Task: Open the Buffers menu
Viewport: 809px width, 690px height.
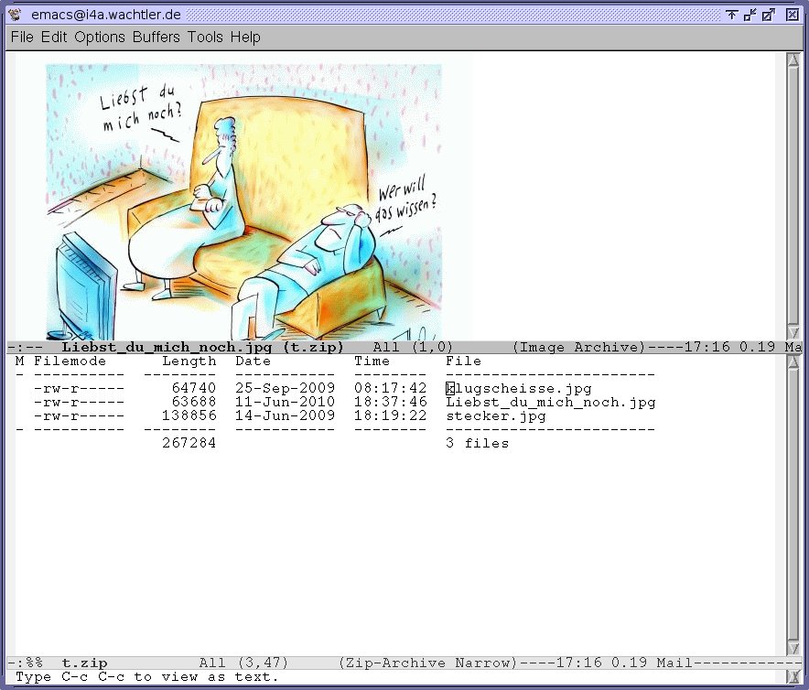Action: [x=156, y=38]
